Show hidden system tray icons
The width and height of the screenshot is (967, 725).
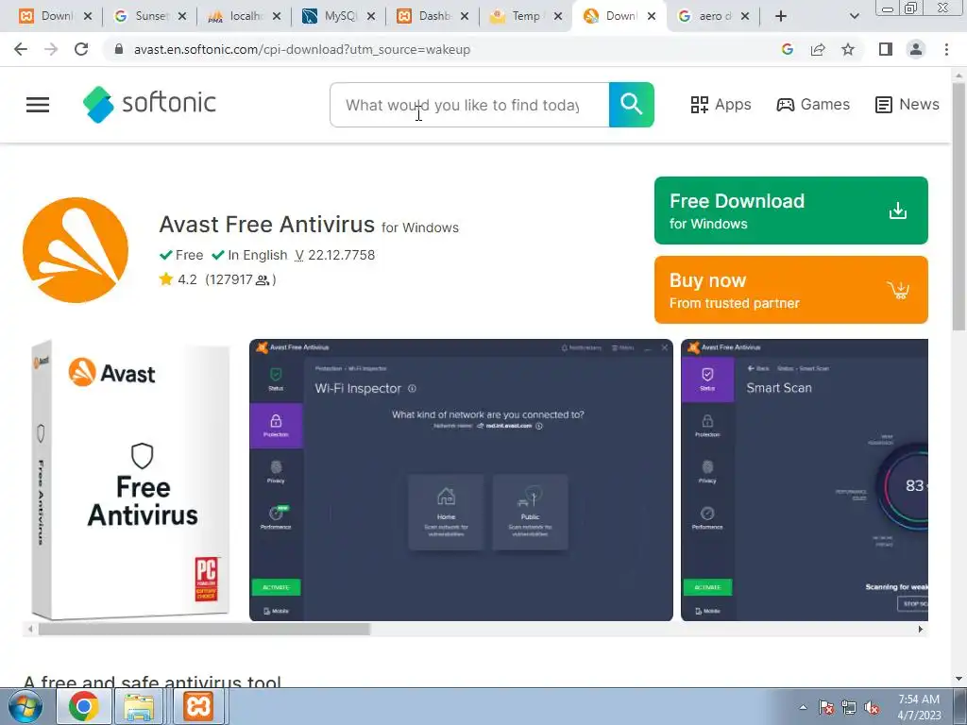(803, 707)
